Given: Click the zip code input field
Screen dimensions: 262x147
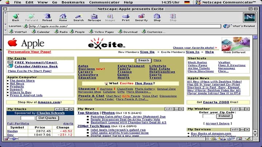Looking at the screenshot, I should 209,116.
